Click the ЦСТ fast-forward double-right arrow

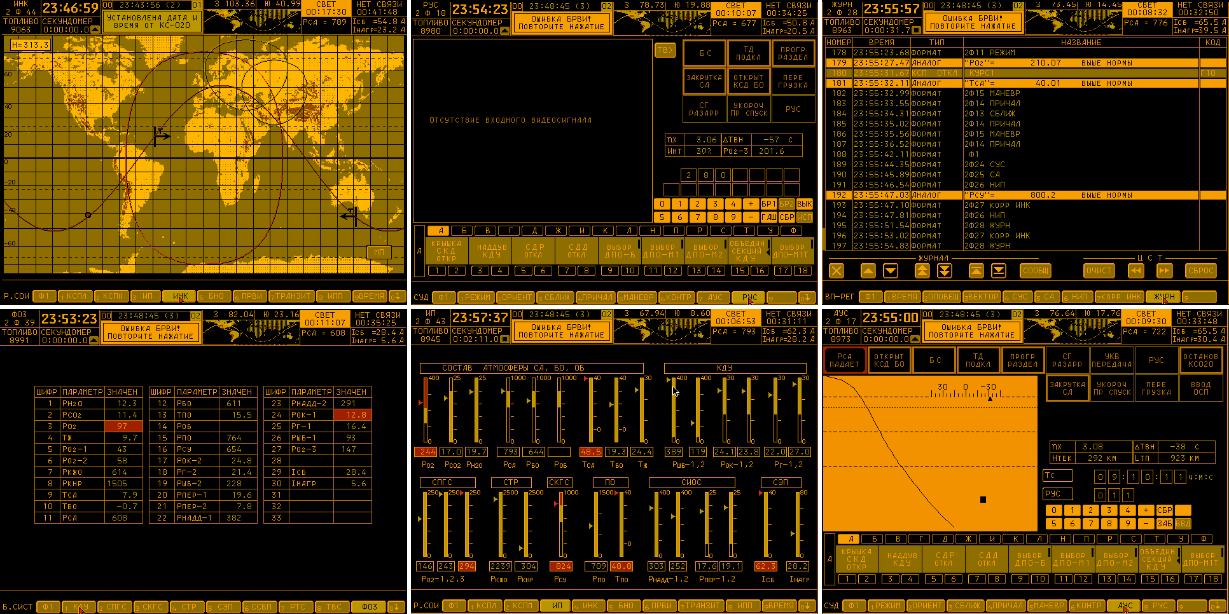1163,271
